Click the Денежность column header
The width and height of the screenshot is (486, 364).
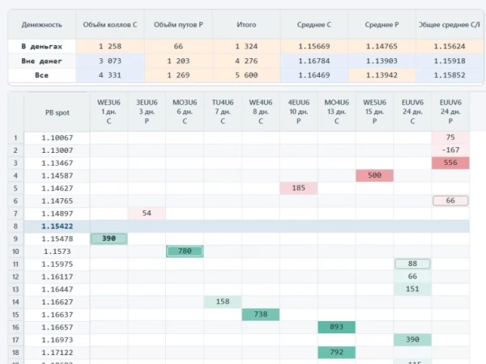pyautogui.click(x=42, y=25)
